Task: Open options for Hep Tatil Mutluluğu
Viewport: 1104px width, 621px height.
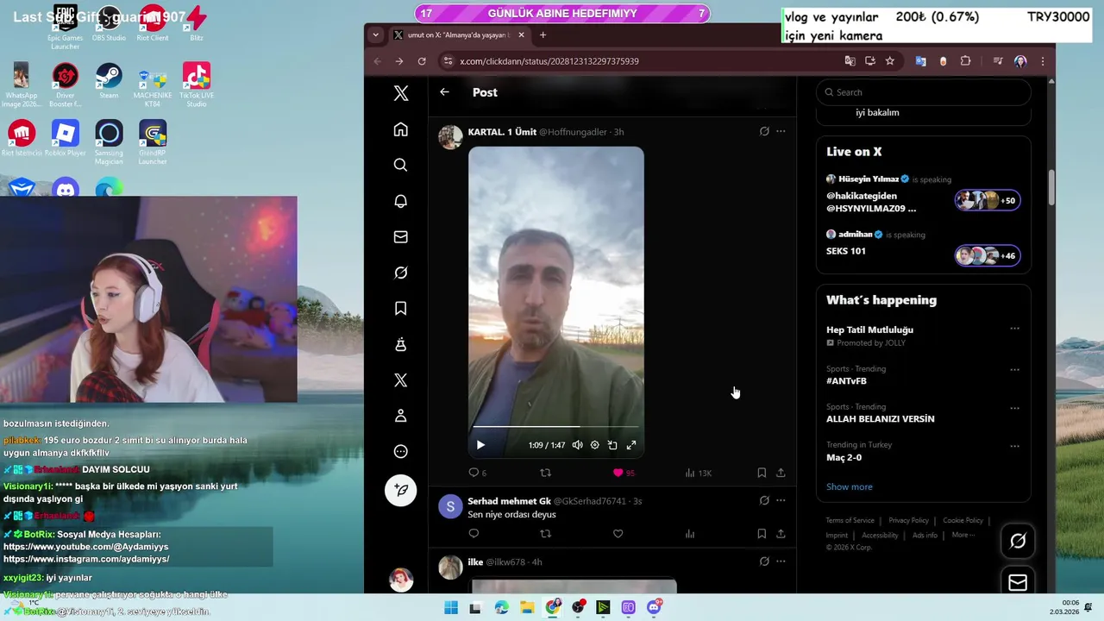Action: click(1014, 329)
